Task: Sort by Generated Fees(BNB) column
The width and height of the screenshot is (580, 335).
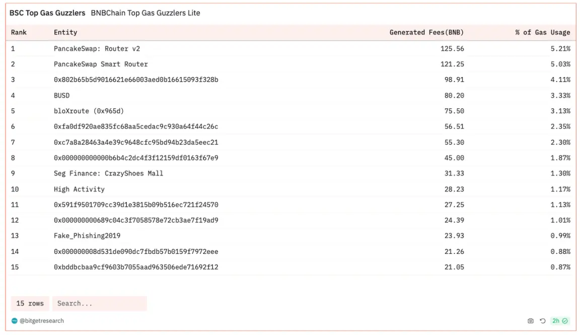Action: (x=426, y=32)
